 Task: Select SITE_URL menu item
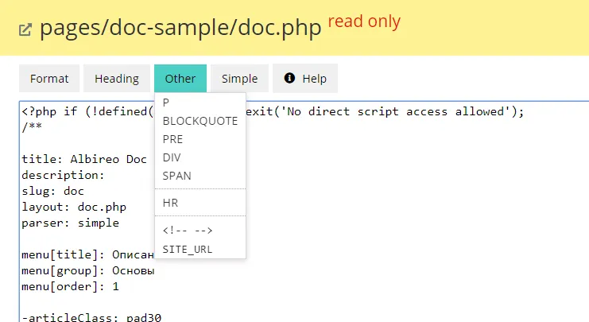click(x=188, y=249)
